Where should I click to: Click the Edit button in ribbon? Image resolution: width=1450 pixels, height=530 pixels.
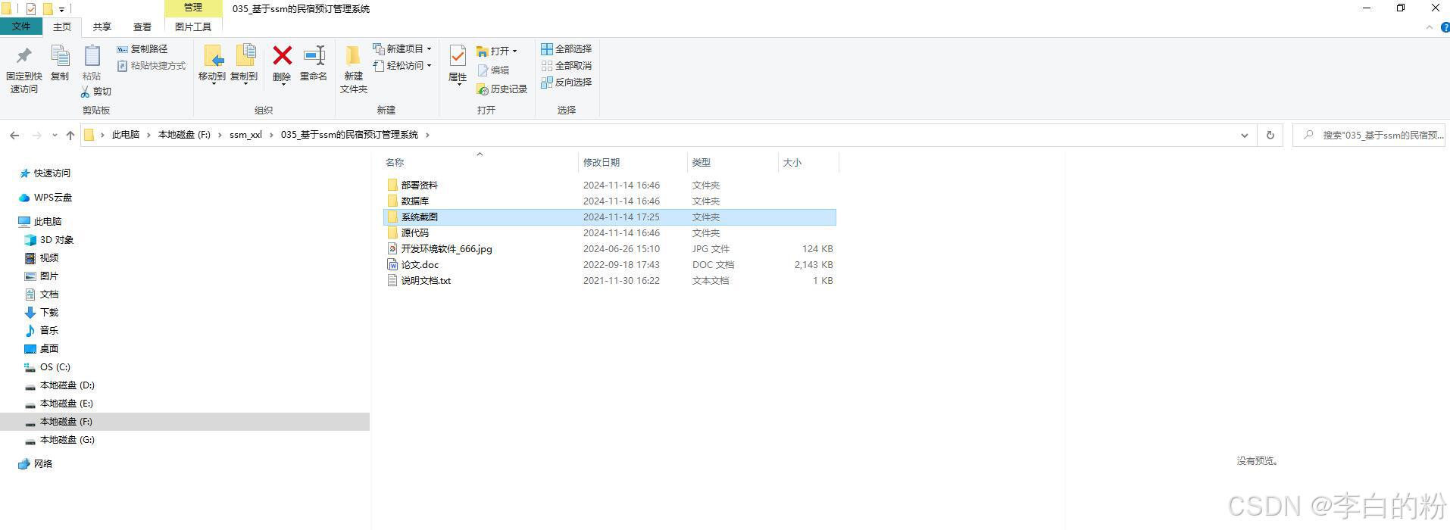click(x=493, y=70)
